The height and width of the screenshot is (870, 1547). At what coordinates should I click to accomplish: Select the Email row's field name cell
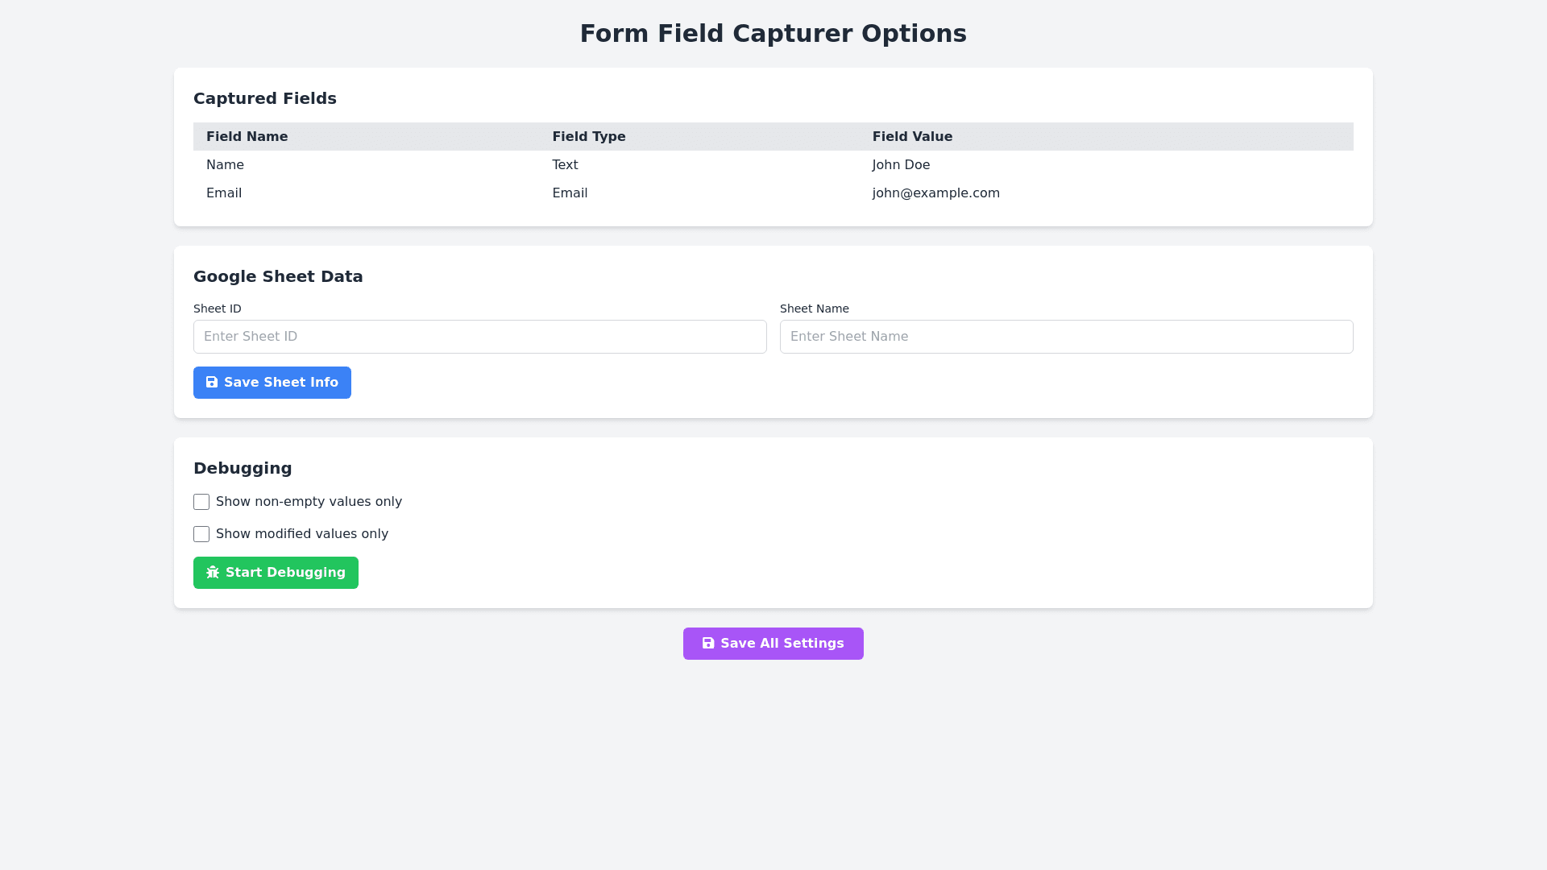tap(224, 193)
